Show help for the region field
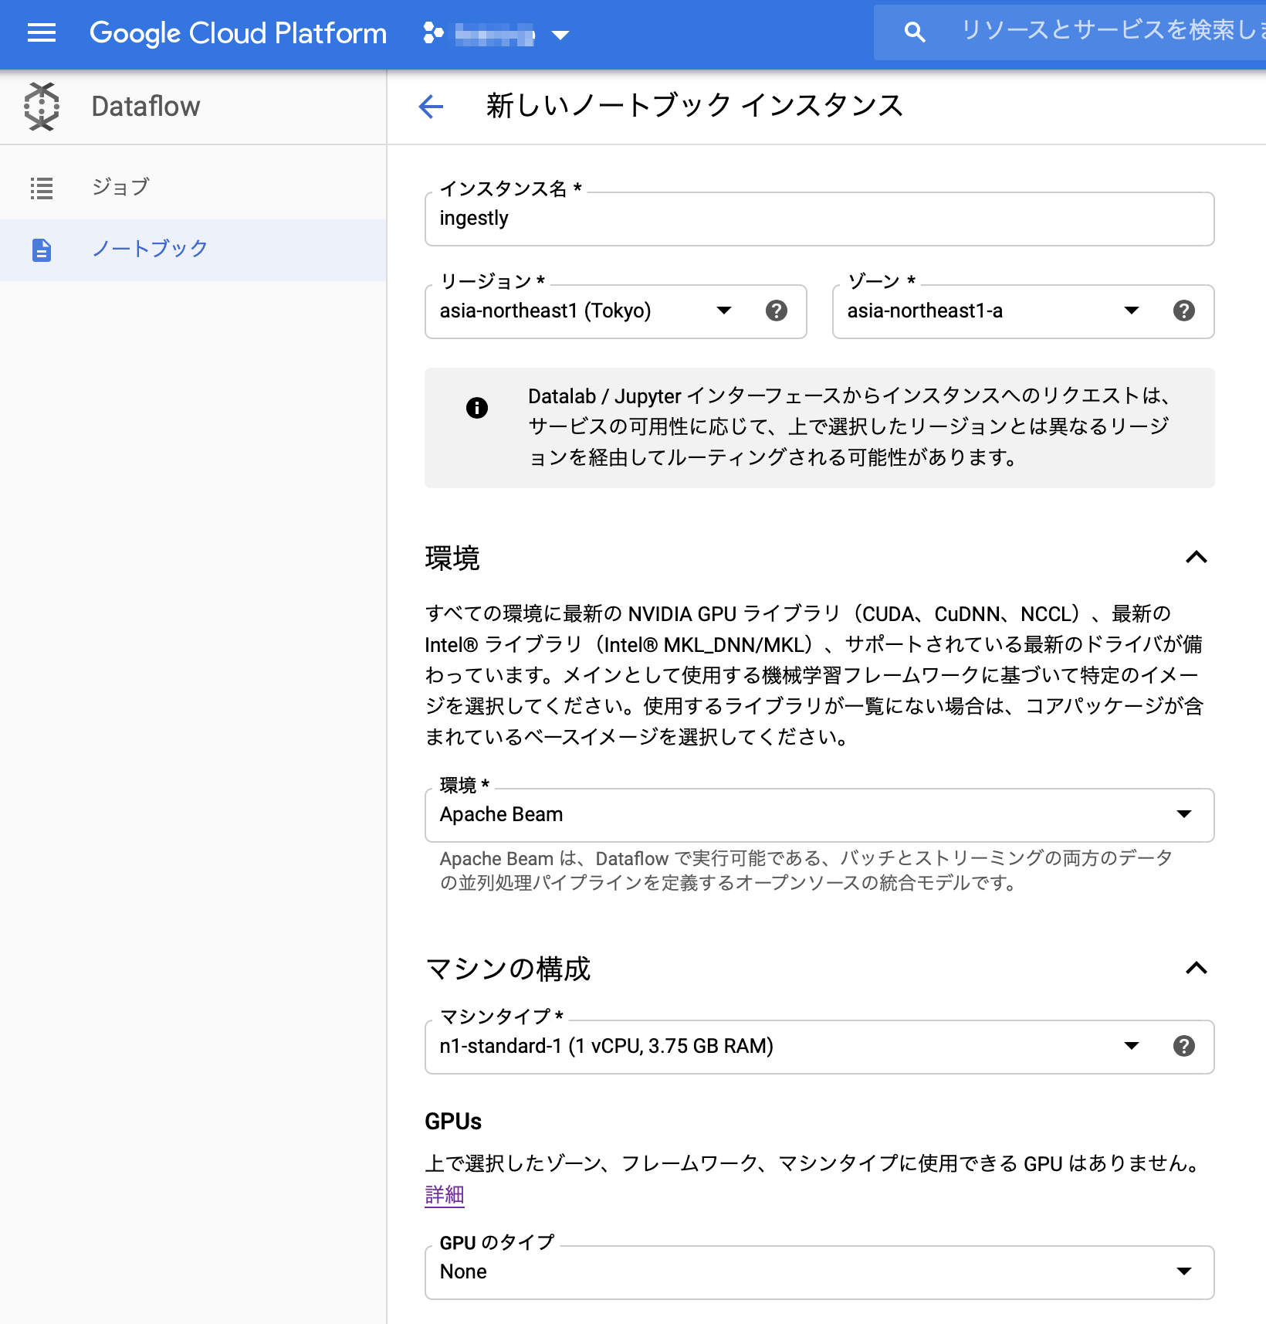 pyautogui.click(x=777, y=311)
